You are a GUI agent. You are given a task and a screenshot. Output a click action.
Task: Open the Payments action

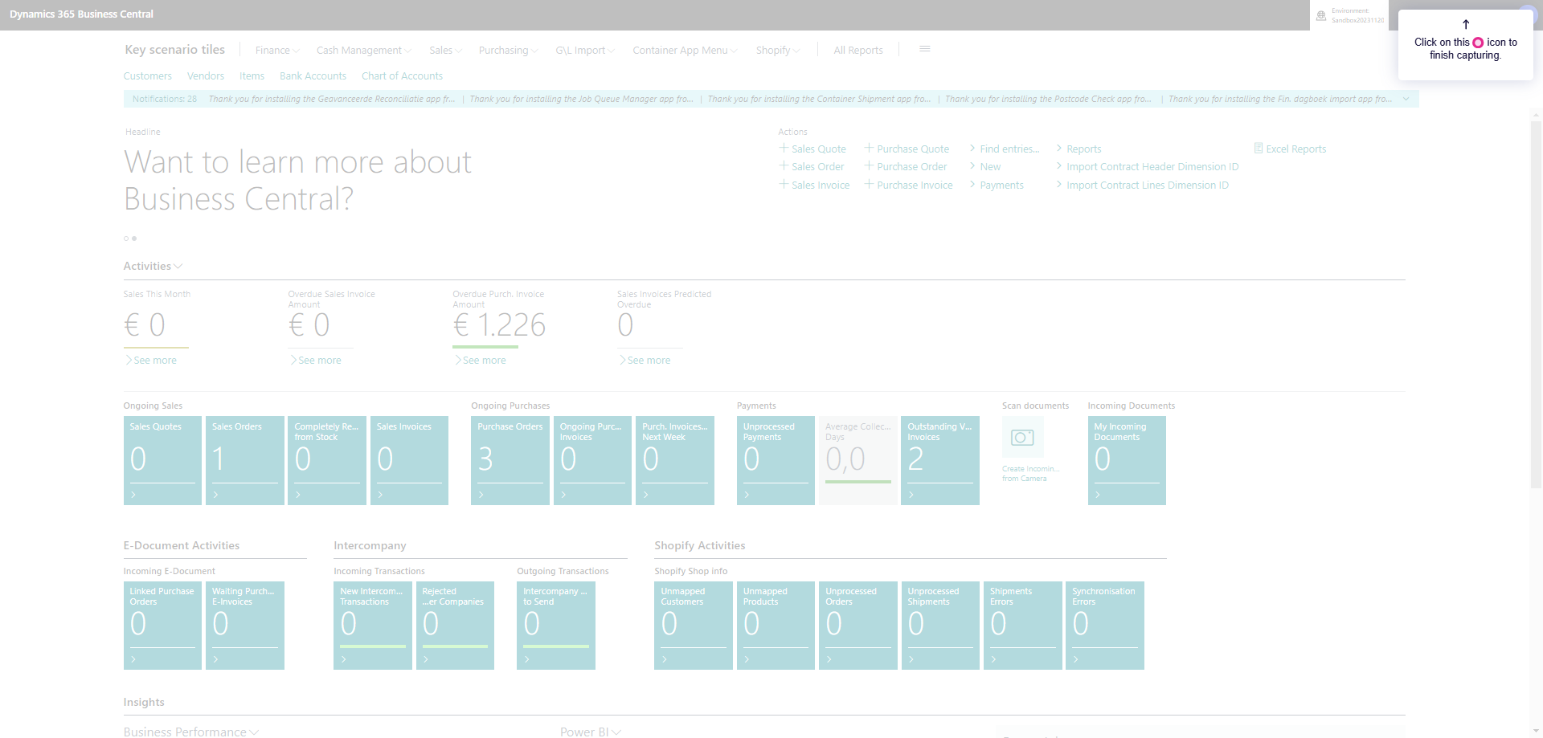(1001, 185)
